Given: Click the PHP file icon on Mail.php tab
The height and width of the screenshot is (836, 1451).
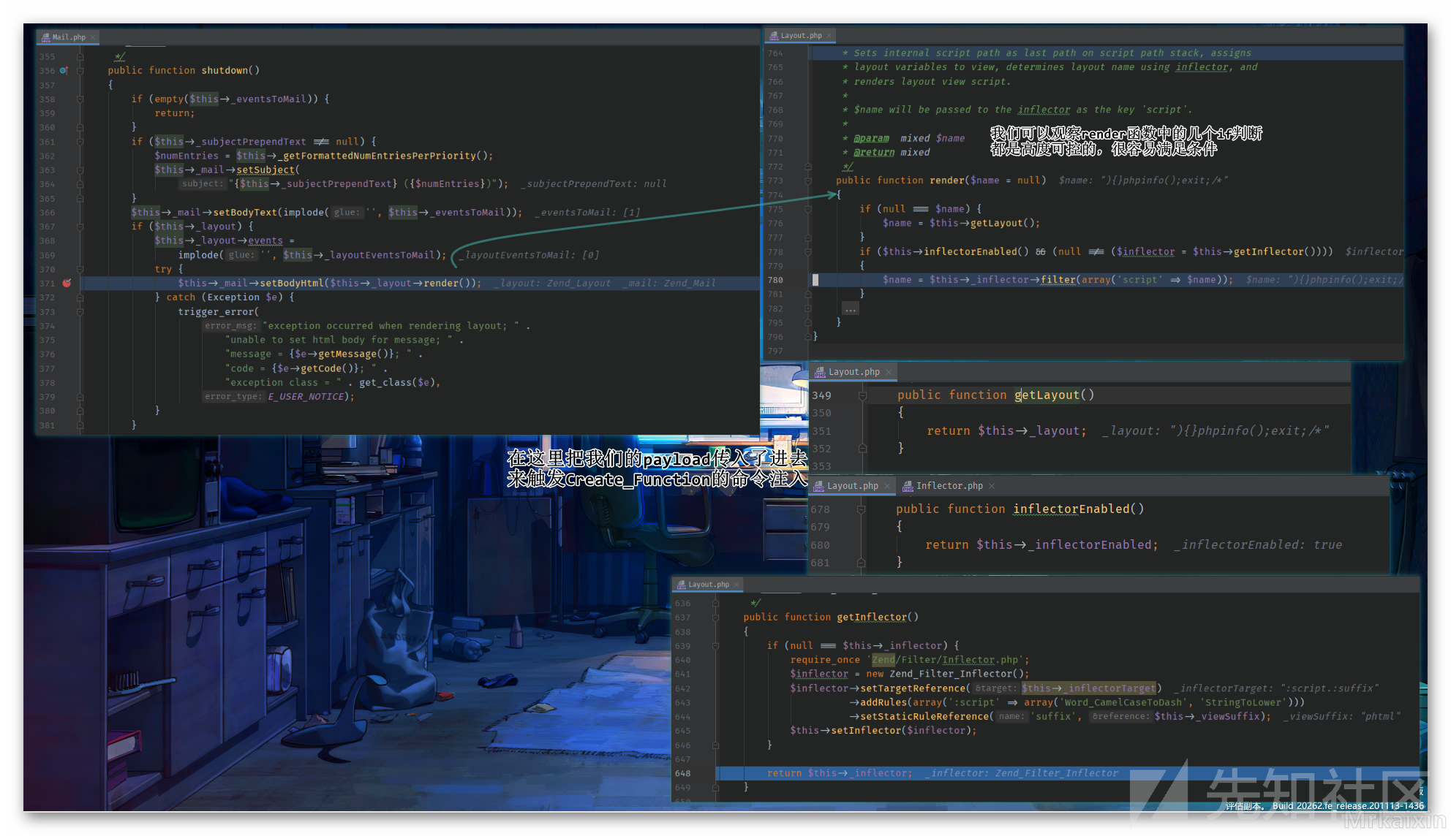Looking at the screenshot, I should [x=45, y=37].
